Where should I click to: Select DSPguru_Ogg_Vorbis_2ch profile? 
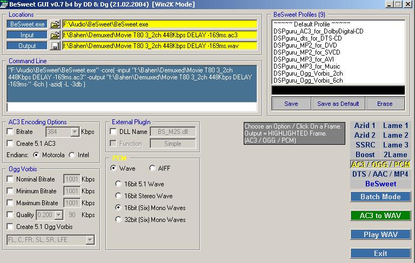pyautogui.click(x=308, y=73)
